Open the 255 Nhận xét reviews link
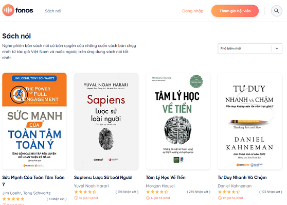Viewport: 287px width, 205px height. [199, 192]
